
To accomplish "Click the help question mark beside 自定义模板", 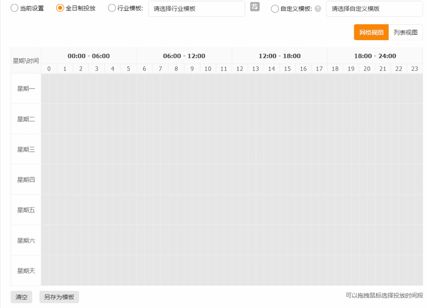I will click(x=318, y=9).
